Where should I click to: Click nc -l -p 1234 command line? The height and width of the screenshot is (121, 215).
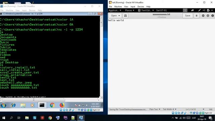point(41,30)
